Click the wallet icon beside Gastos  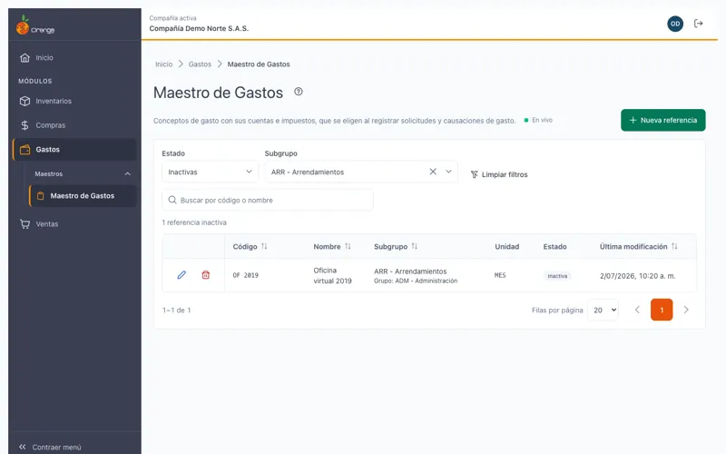(x=25, y=149)
